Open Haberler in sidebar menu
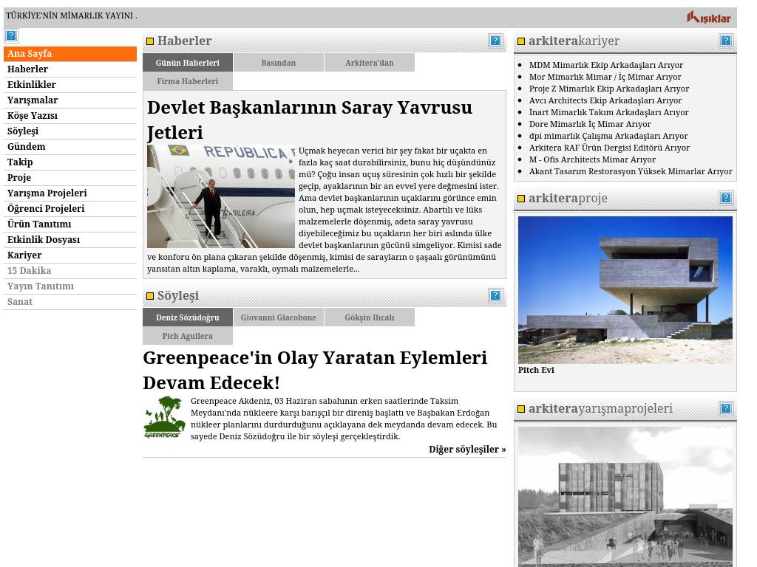Screen dimensions: 757x567 [x=70, y=69]
